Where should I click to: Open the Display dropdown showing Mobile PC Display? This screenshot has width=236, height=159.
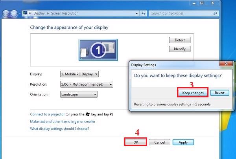coord(79,74)
